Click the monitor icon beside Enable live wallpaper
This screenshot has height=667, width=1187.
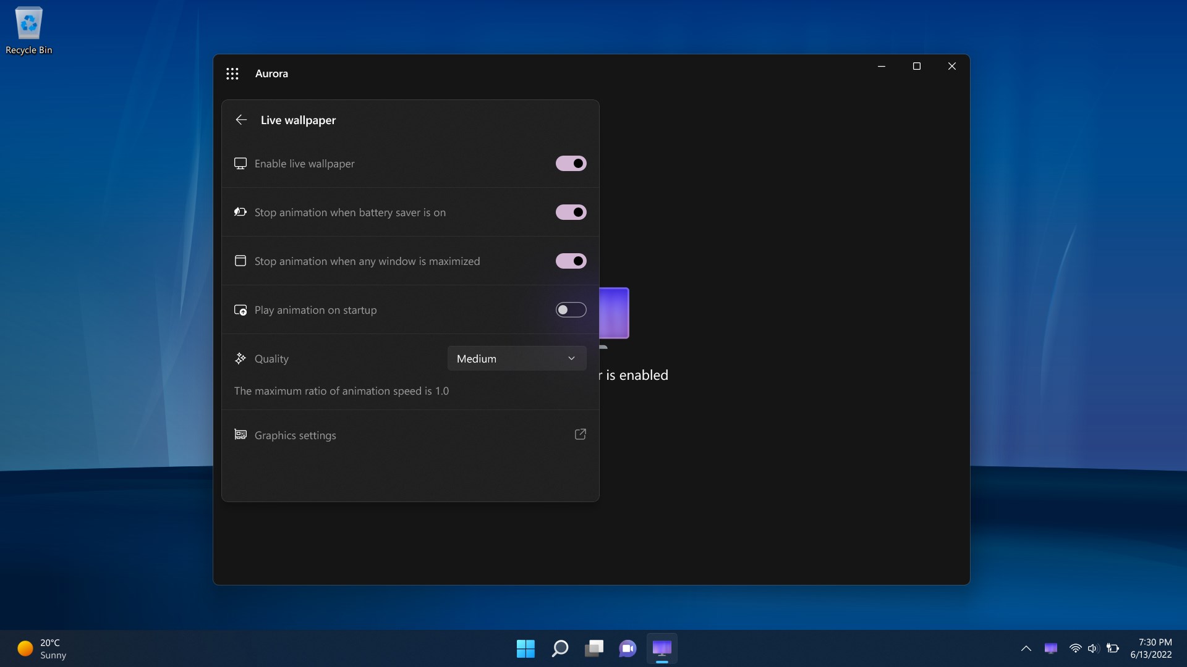pyautogui.click(x=240, y=164)
